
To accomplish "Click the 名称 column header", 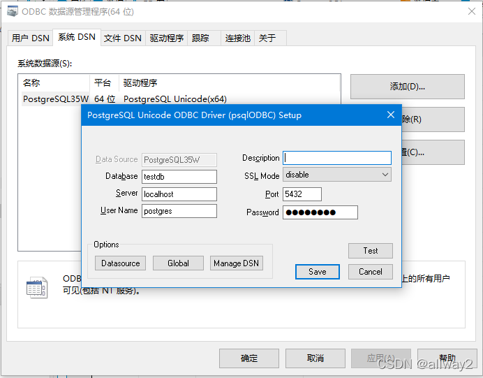I will pos(55,82).
